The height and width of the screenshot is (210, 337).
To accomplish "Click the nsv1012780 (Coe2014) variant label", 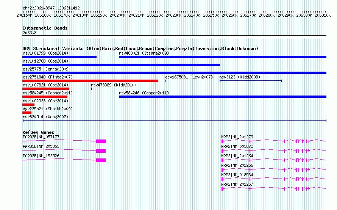I will coord(45,61).
